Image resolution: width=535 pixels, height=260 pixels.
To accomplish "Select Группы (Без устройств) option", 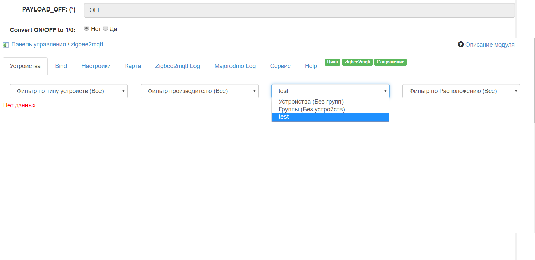I will (x=312, y=109).
